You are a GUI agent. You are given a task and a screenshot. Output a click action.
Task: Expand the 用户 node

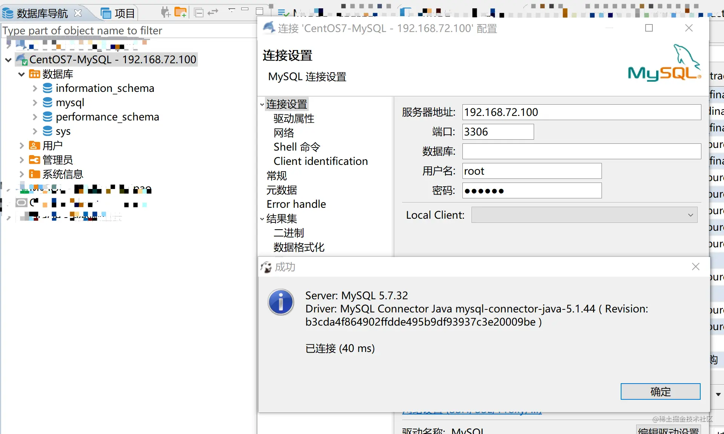[x=21, y=146]
